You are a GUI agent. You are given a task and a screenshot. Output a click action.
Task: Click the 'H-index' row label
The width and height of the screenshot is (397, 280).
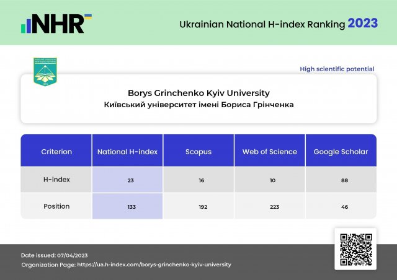(x=56, y=180)
